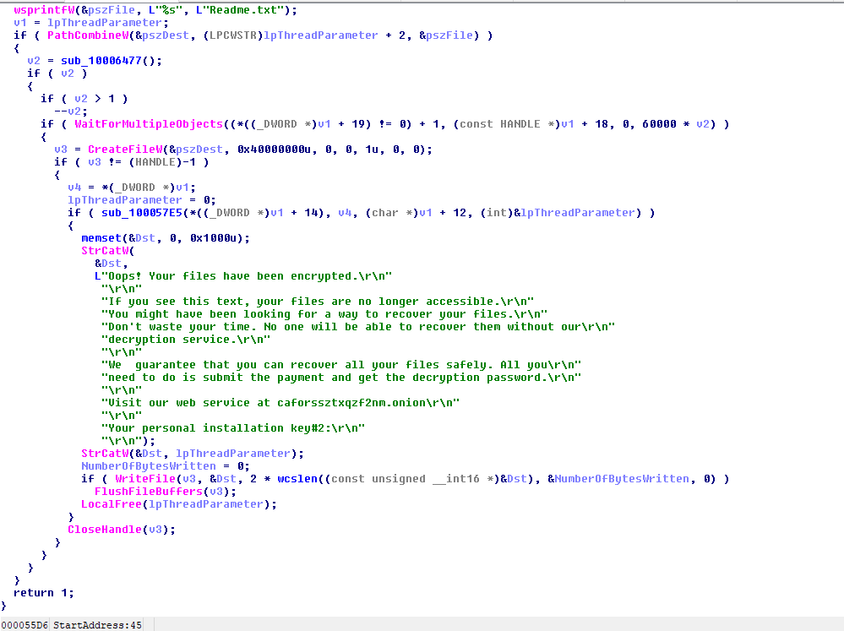
Task: Click the 'You might have been looking' string line
Action: click(x=324, y=314)
